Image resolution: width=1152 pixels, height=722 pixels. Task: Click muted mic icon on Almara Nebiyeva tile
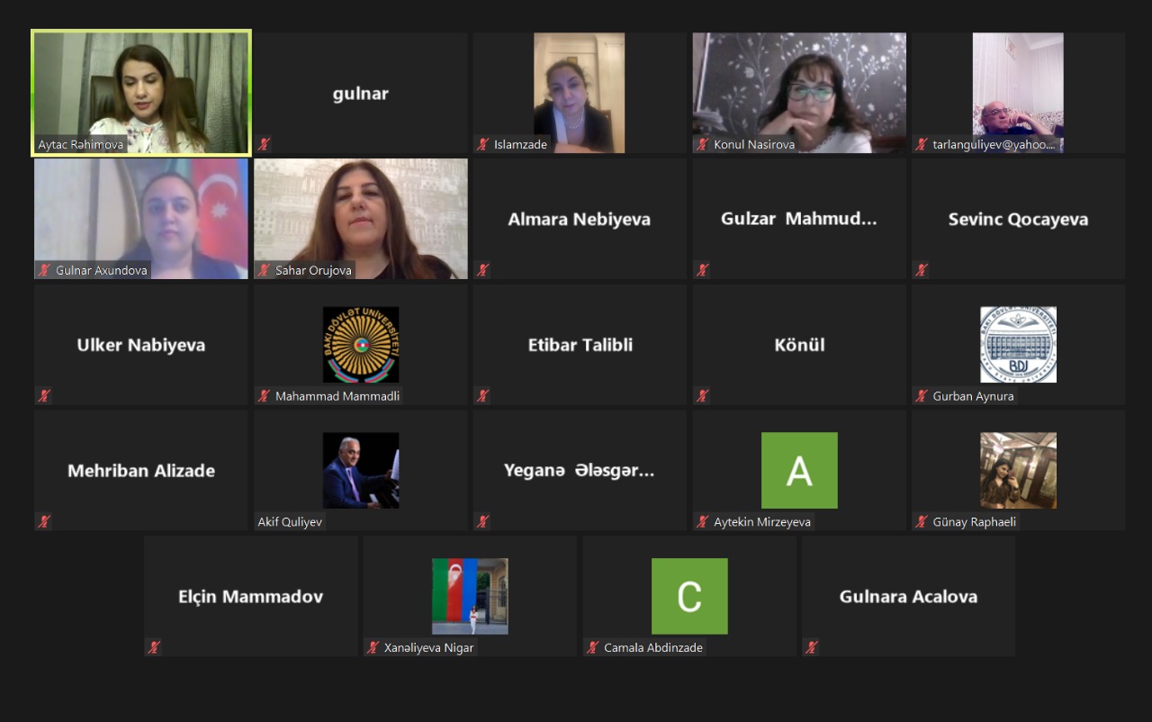tap(483, 270)
